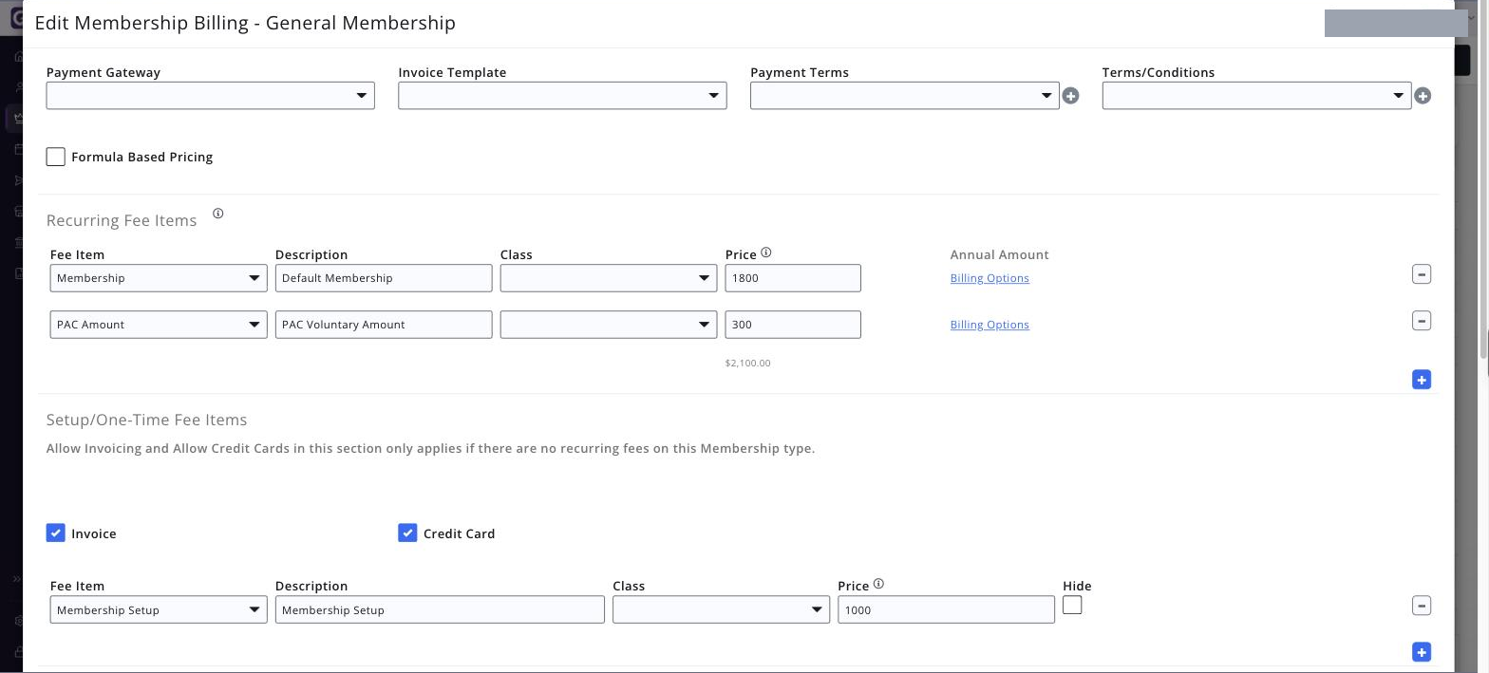Remove the Default Membership fee row
The image size is (1489, 673).
click(x=1422, y=274)
